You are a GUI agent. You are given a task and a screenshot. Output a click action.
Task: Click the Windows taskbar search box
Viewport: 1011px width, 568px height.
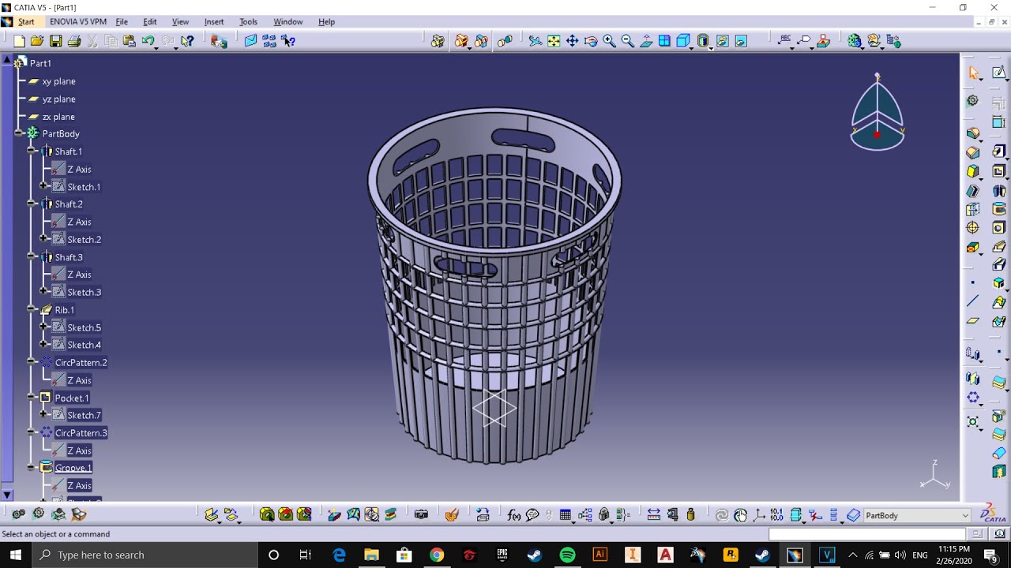146,555
